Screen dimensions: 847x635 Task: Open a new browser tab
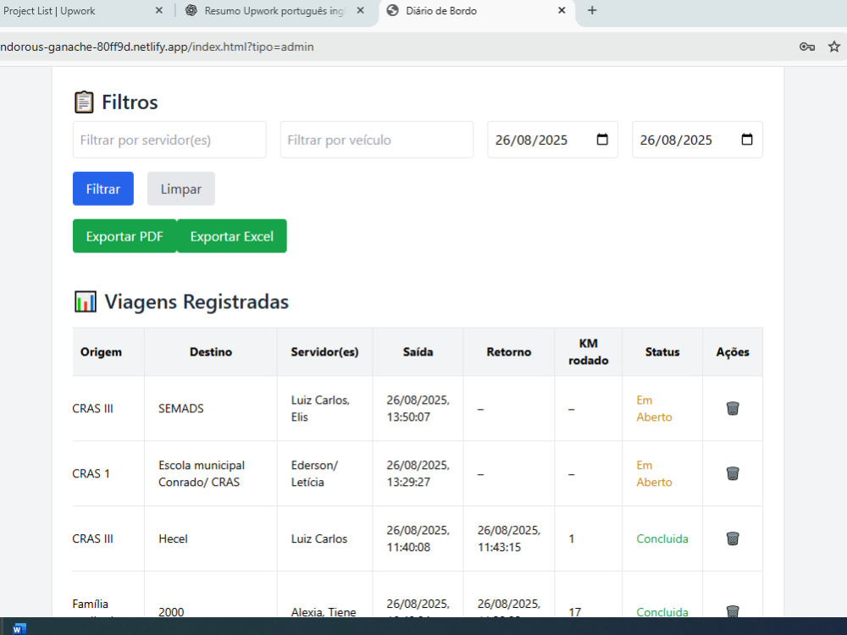point(592,10)
